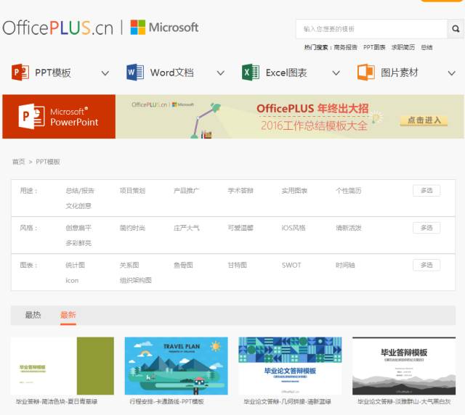Choose 鱼骨图 chart filter
Image resolution: width=465 pixels, height=415 pixels.
[183, 265]
